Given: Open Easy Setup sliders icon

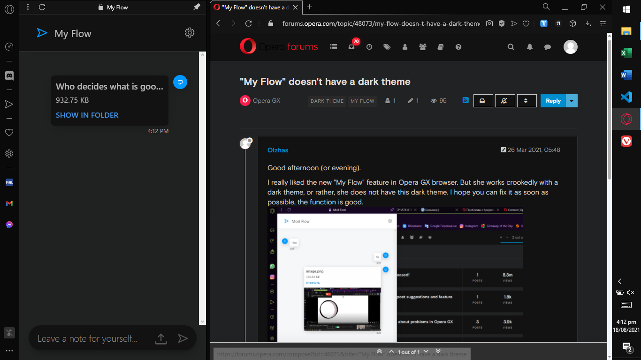Looking at the screenshot, I should 603,23.
